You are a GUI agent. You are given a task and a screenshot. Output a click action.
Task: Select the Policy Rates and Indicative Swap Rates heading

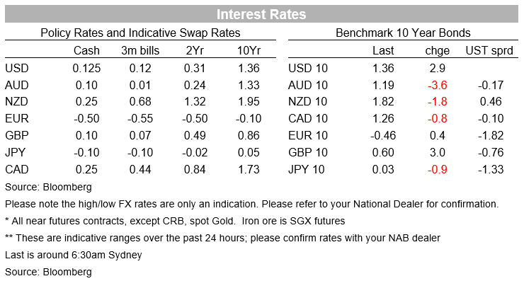[140, 33]
